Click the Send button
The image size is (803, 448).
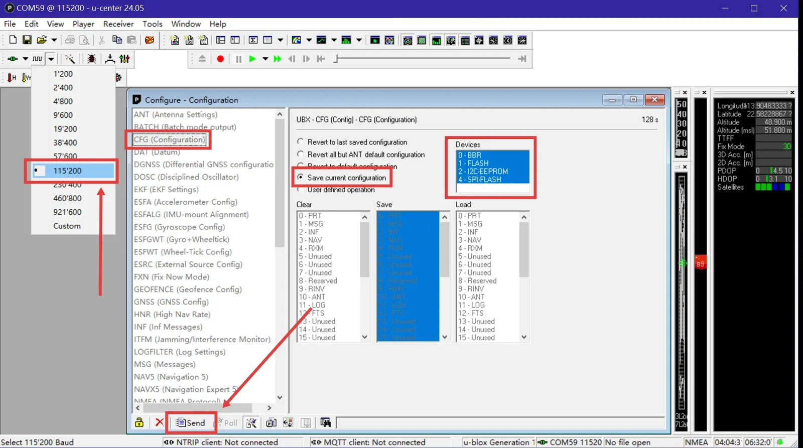(x=191, y=422)
